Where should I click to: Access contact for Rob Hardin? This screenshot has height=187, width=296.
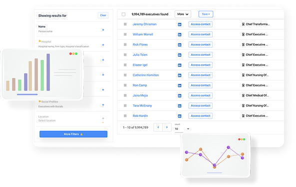200,116
